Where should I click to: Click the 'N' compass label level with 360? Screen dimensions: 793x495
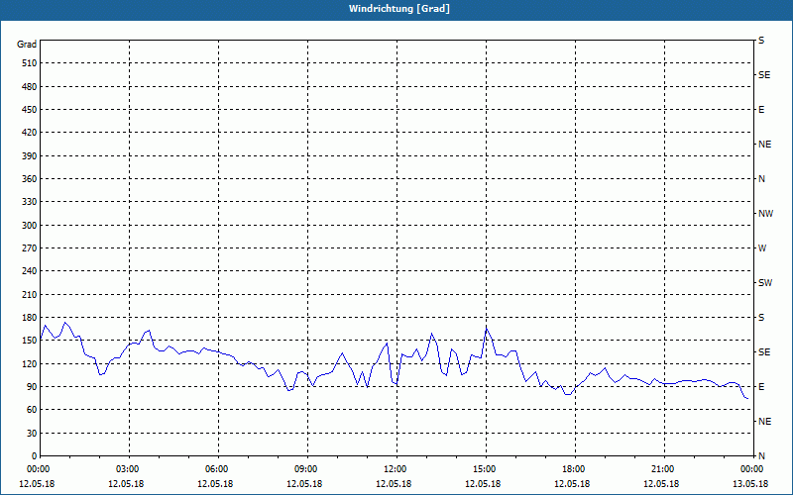pyautogui.click(x=761, y=179)
